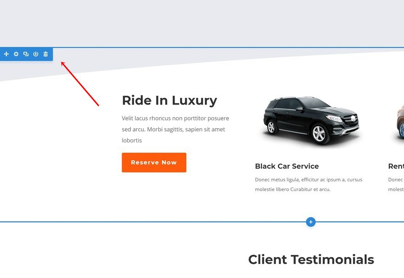Click the Reserve Now button
404x278 pixels.
click(x=154, y=163)
